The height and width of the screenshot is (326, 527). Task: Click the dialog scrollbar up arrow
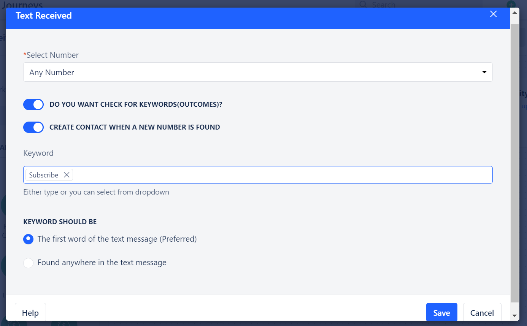pyautogui.click(x=514, y=12)
